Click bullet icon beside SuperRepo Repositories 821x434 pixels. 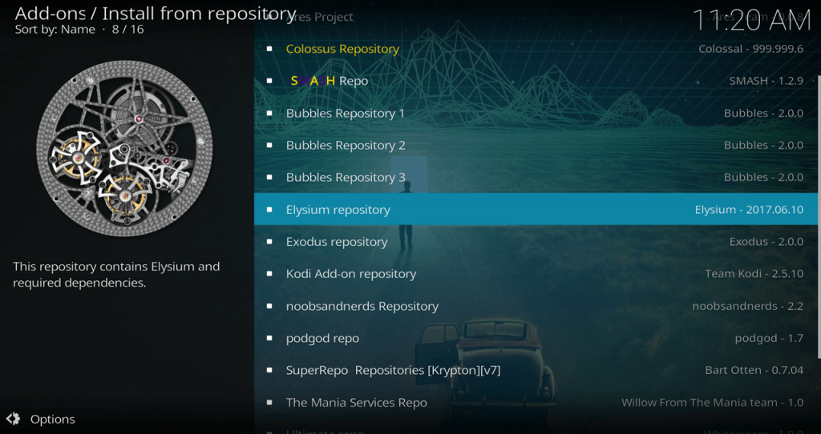pyautogui.click(x=269, y=370)
